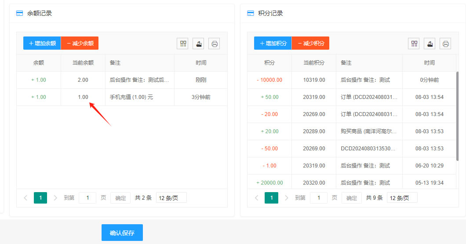Go to previous page in 积分记录 pagination
Viewport: 466px width, 244px height.
(256, 198)
